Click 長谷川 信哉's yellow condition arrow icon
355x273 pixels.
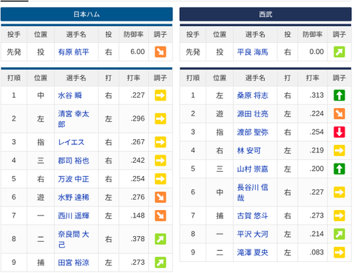[x=339, y=192]
